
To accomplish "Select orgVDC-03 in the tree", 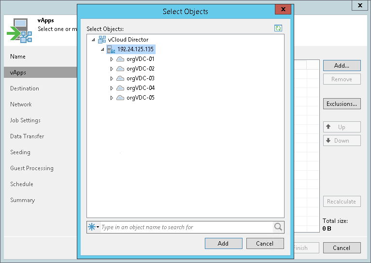I will pyautogui.click(x=140, y=78).
